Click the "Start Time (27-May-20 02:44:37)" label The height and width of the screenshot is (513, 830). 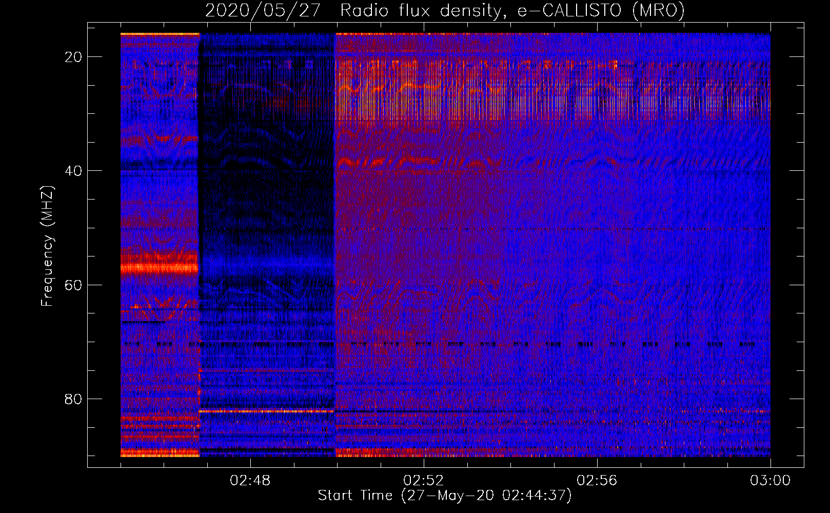445,496
